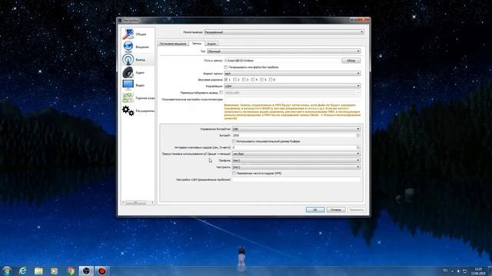Open the Вещание globe section icon
Screen dimensions: 492x276
[128, 47]
